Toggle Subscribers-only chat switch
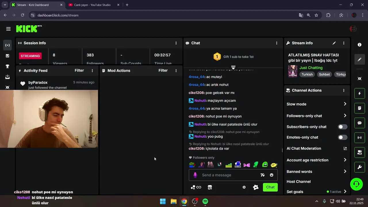Image resolution: width=368 pixels, height=207 pixels. point(342,127)
